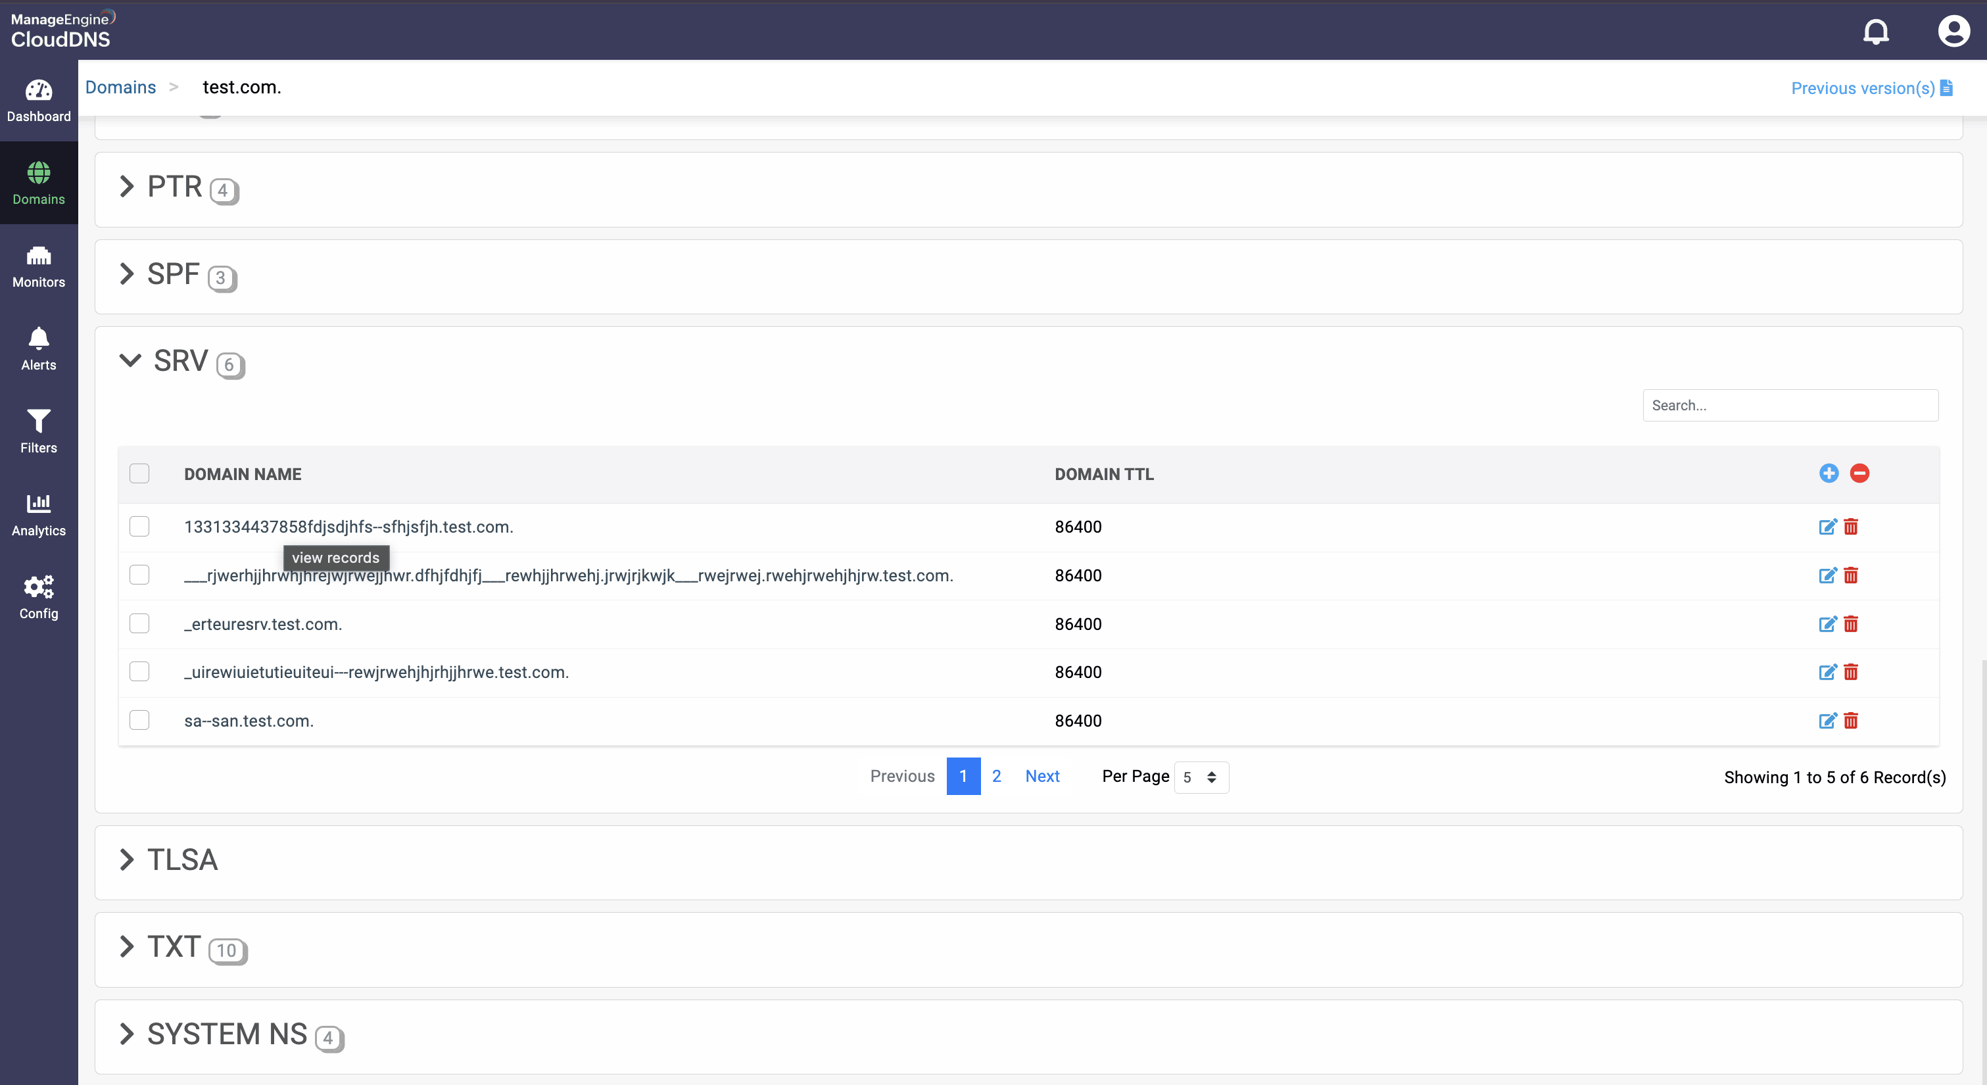
Task: Click the SRV Search input field
Action: pyautogui.click(x=1790, y=405)
